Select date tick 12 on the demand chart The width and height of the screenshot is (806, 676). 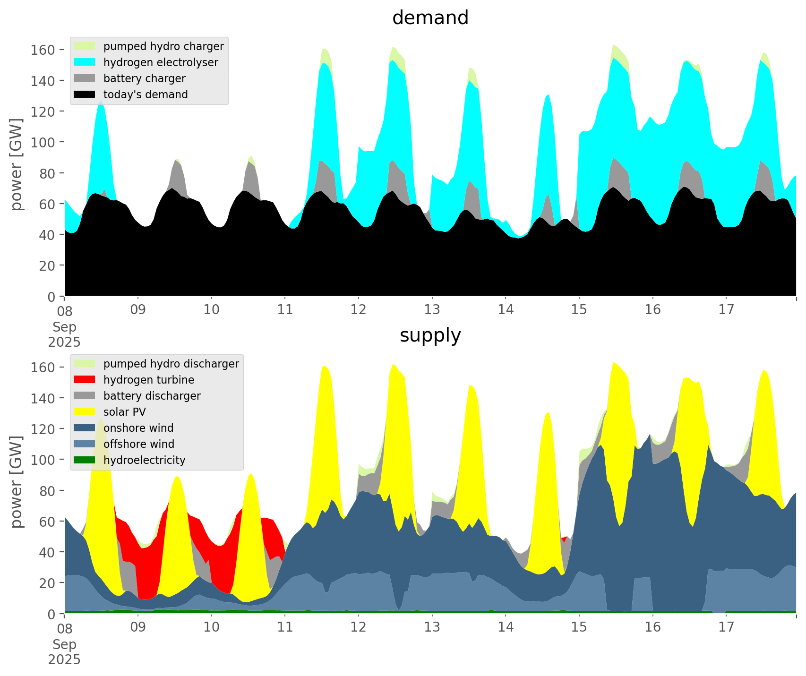tap(359, 310)
